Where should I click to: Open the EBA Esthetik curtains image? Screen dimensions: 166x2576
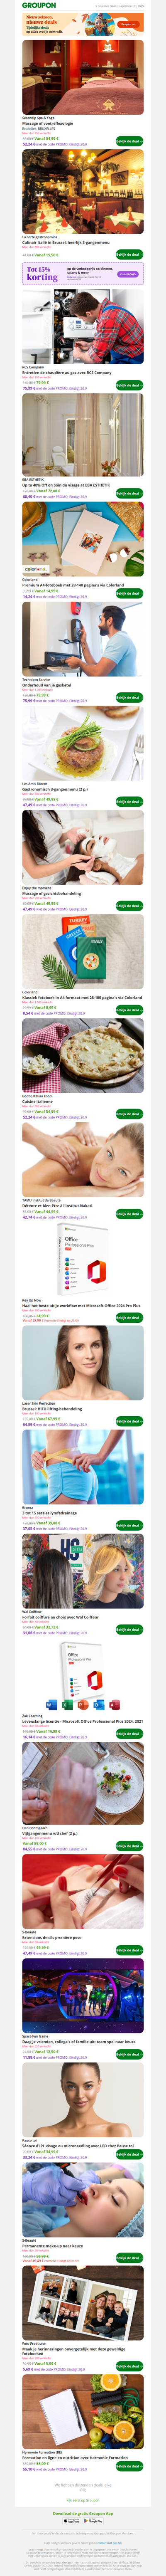point(83,434)
